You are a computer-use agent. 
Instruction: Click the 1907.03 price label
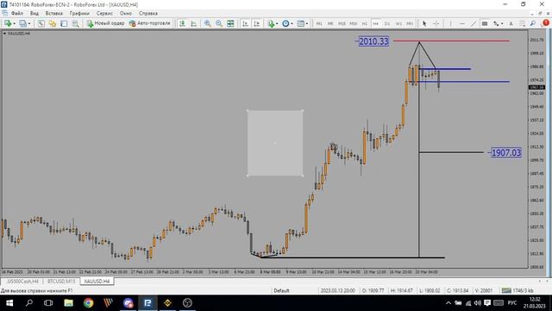coord(506,153)
